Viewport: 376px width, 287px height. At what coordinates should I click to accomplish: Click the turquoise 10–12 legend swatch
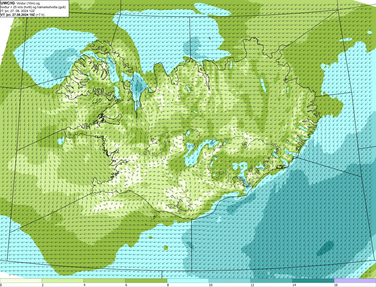[x=230, y=281]
